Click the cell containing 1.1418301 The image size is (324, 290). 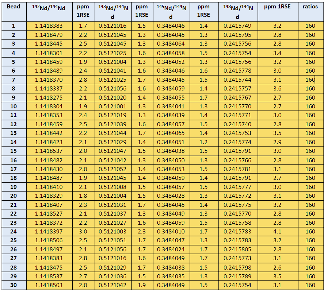click(49, 53)
